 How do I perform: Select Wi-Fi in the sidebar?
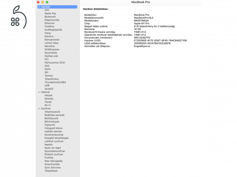48,105
